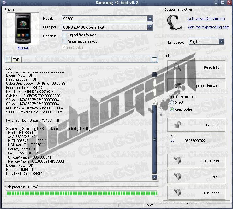Select the Read codes radio option
The height and width of the screenshot is (209, 233).
172,109
